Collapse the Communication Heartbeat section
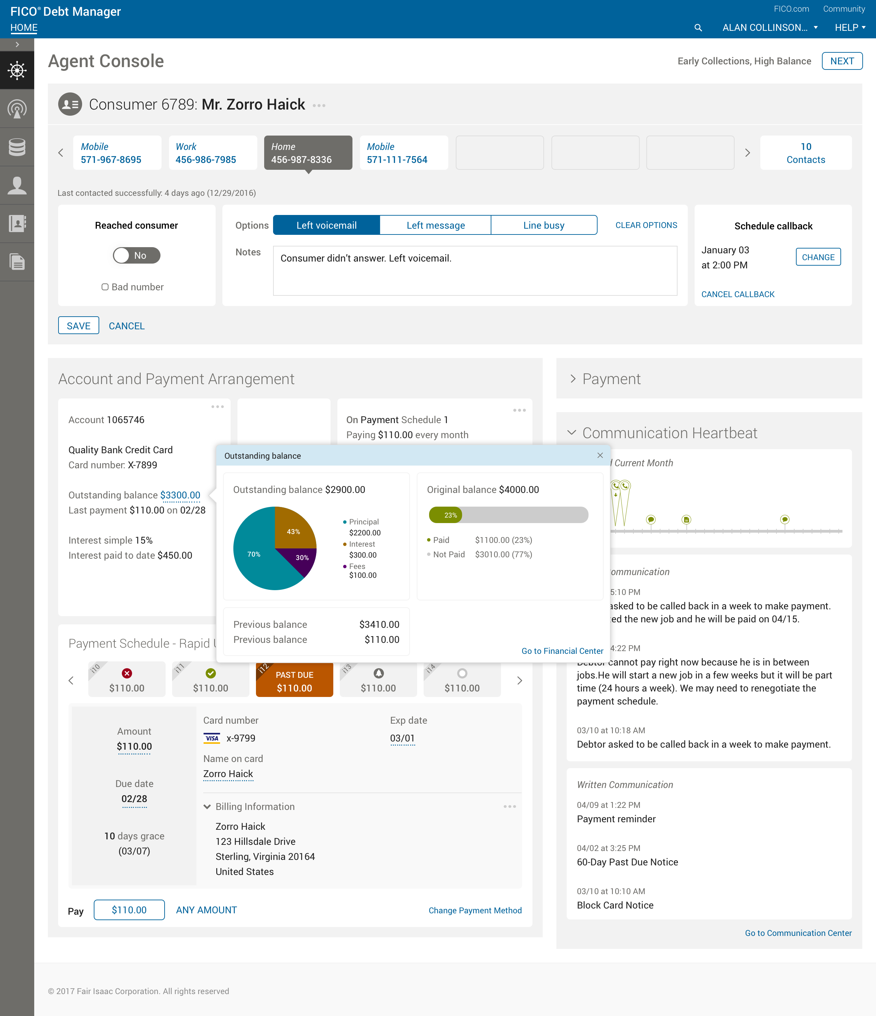 click(571, 433)
